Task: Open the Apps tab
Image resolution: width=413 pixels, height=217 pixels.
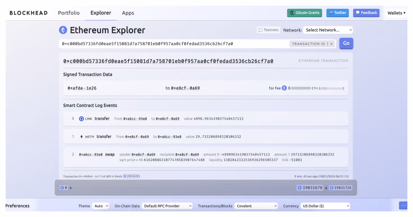Action: point(128,13)
